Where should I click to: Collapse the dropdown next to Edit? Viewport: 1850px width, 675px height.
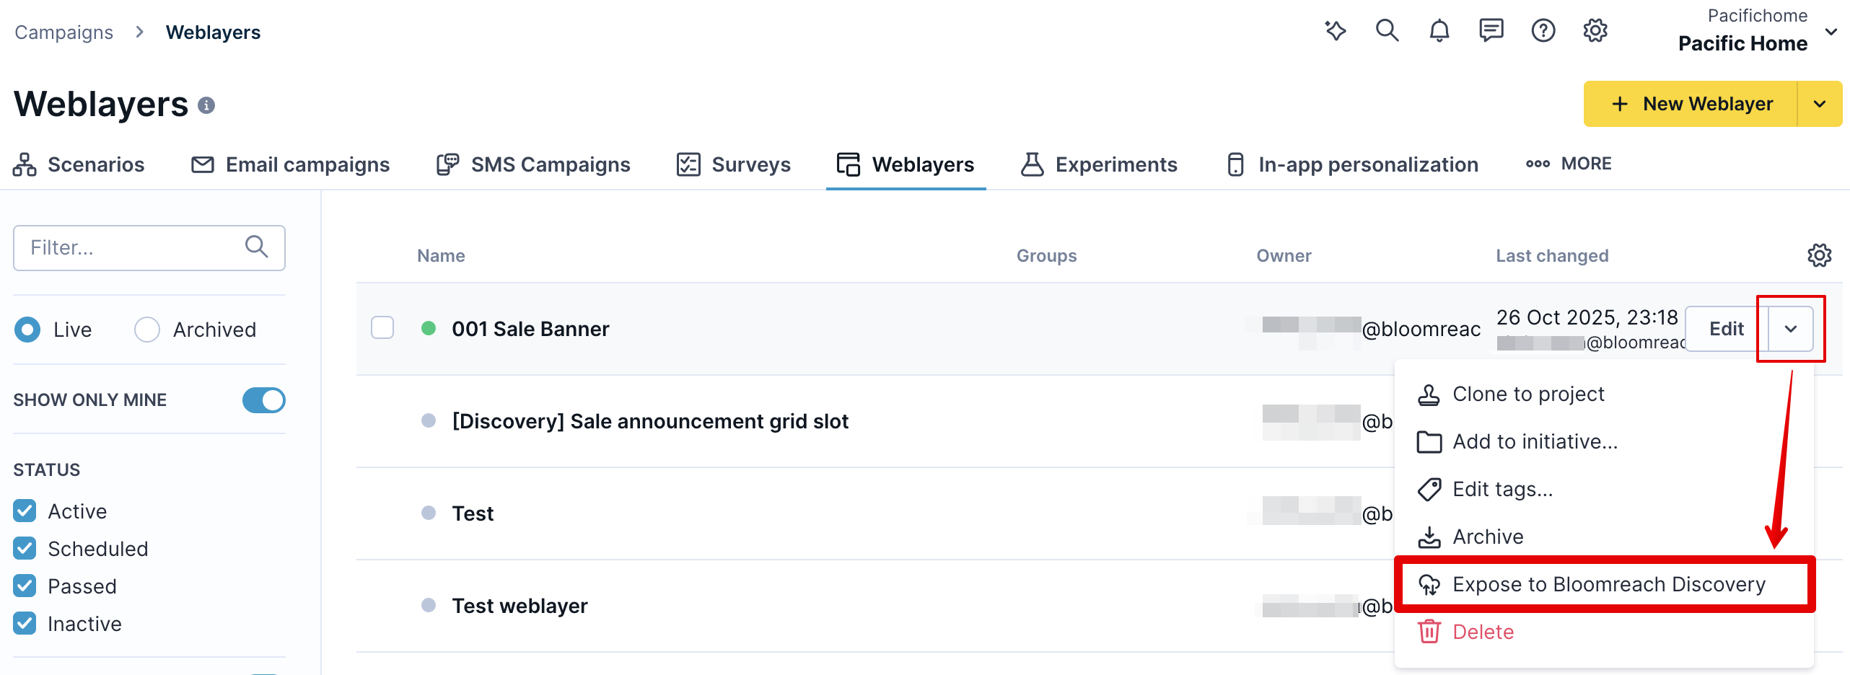click(1790, 329)
